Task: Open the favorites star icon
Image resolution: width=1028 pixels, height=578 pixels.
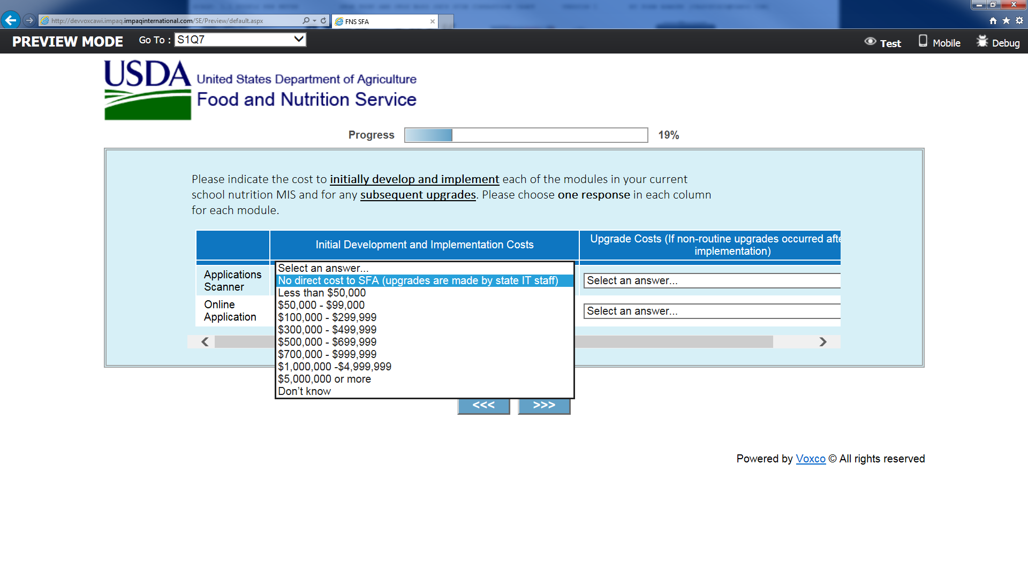Action: (1006, 20)
